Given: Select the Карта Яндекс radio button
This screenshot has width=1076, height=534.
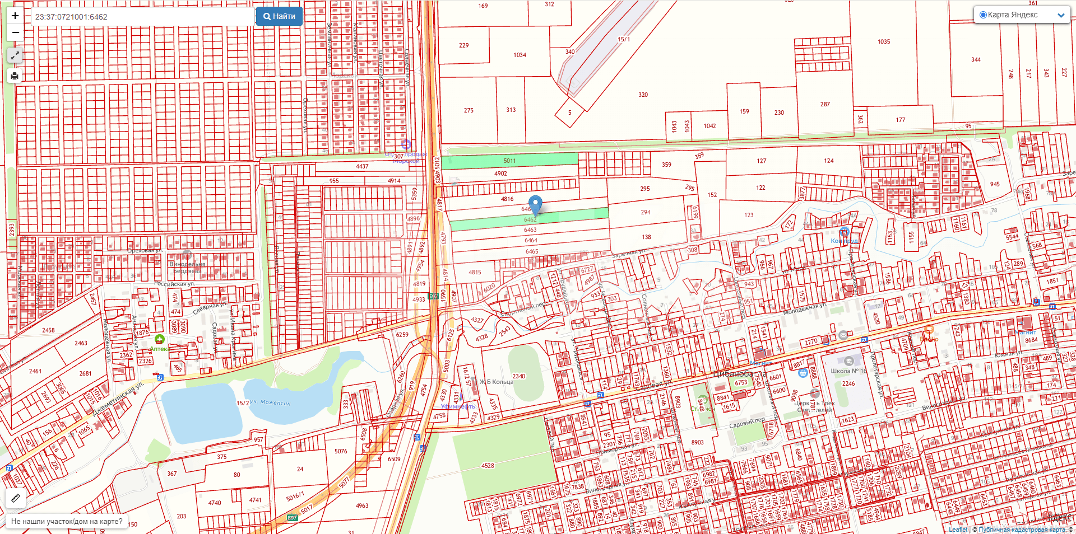Looking at the screenshot, I should pyautogui.click(x=983, y=15).
